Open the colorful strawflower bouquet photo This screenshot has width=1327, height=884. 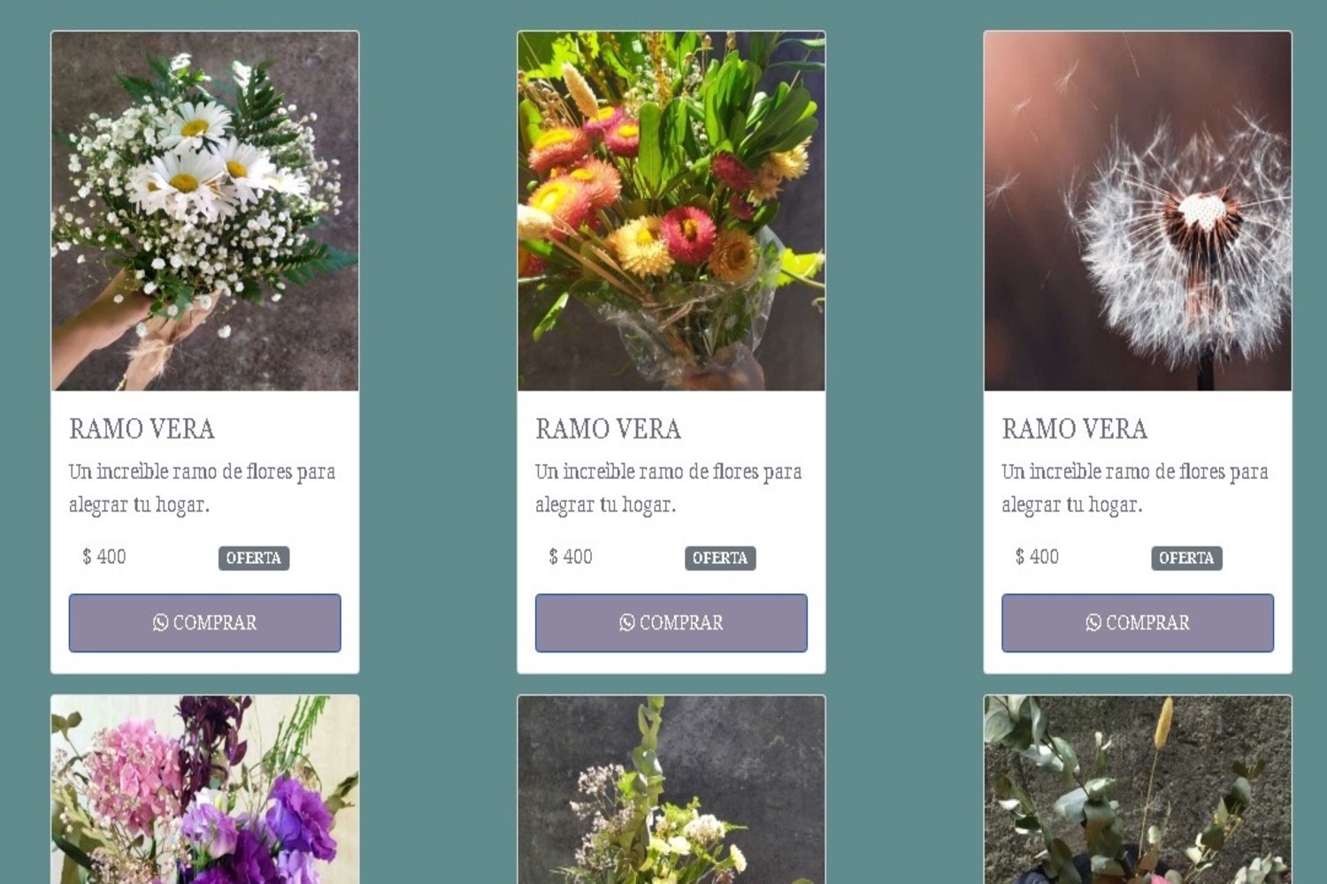tap(671, 211)
